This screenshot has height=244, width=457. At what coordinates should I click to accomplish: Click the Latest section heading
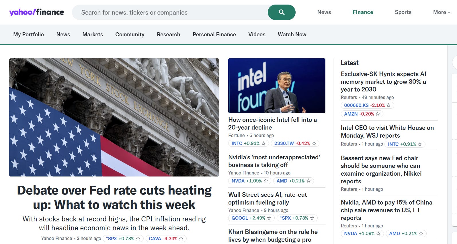coord(349,63)
